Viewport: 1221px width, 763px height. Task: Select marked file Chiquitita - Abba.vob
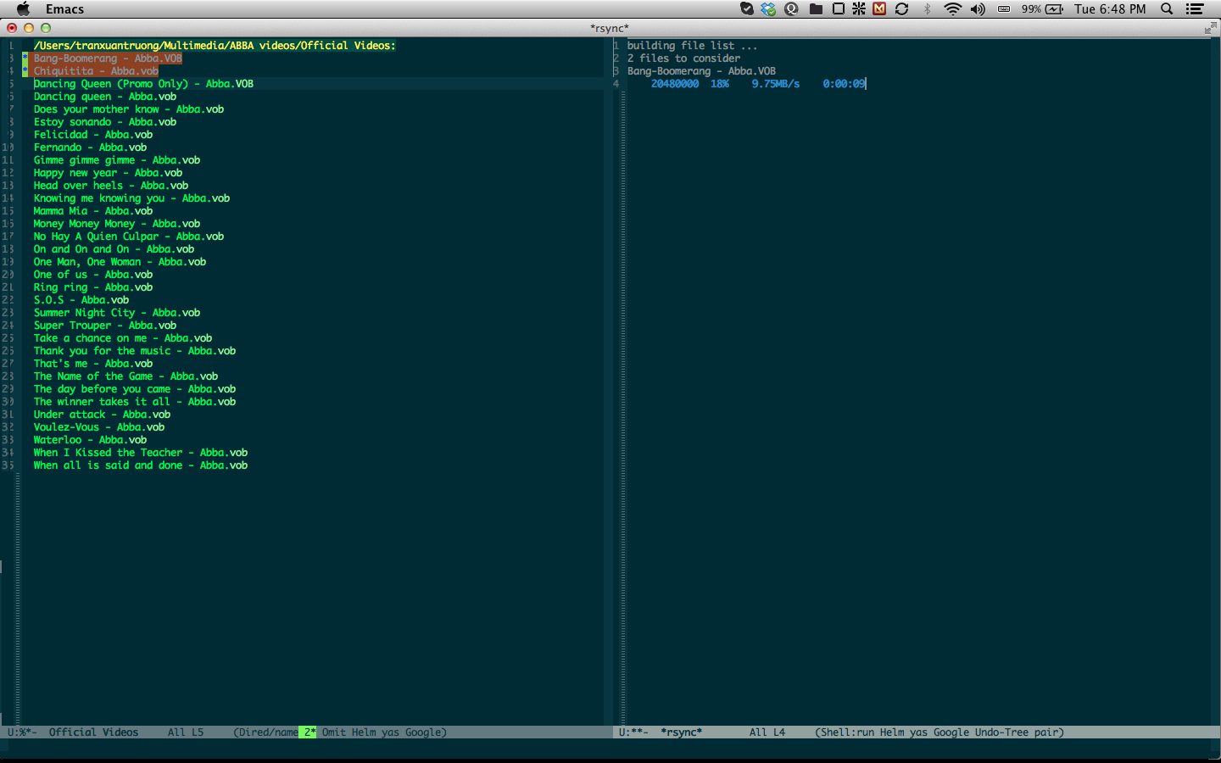point(96,71)
